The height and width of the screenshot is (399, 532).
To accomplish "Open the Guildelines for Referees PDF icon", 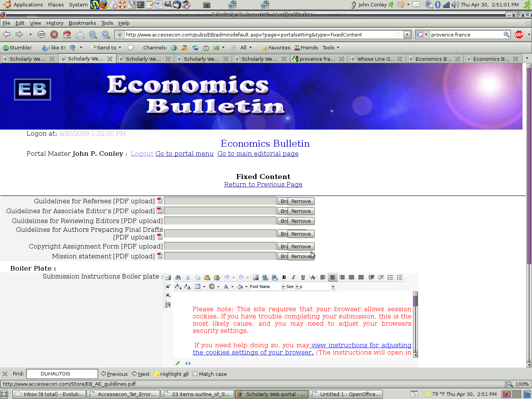I will [x=160, y=201].
